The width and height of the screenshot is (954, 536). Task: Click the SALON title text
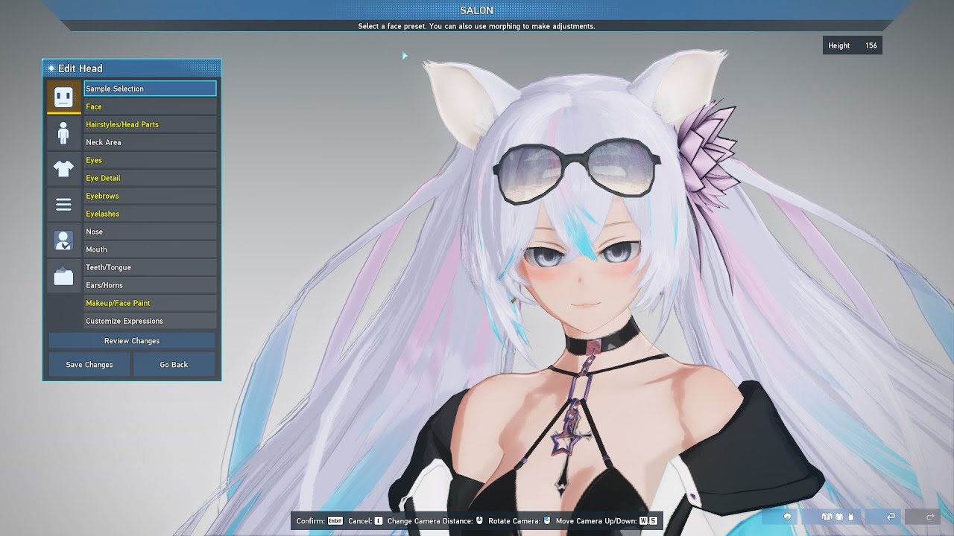(x=476, y=10)
